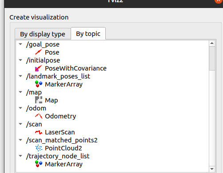Switch to By display type tab
The image size is (223, 173).
point(43,34)
